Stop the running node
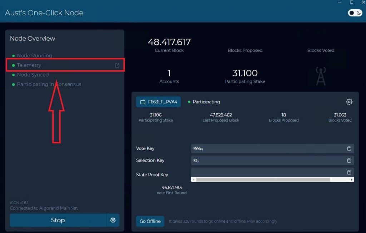 pyautogui.click(x=58, y=220)
